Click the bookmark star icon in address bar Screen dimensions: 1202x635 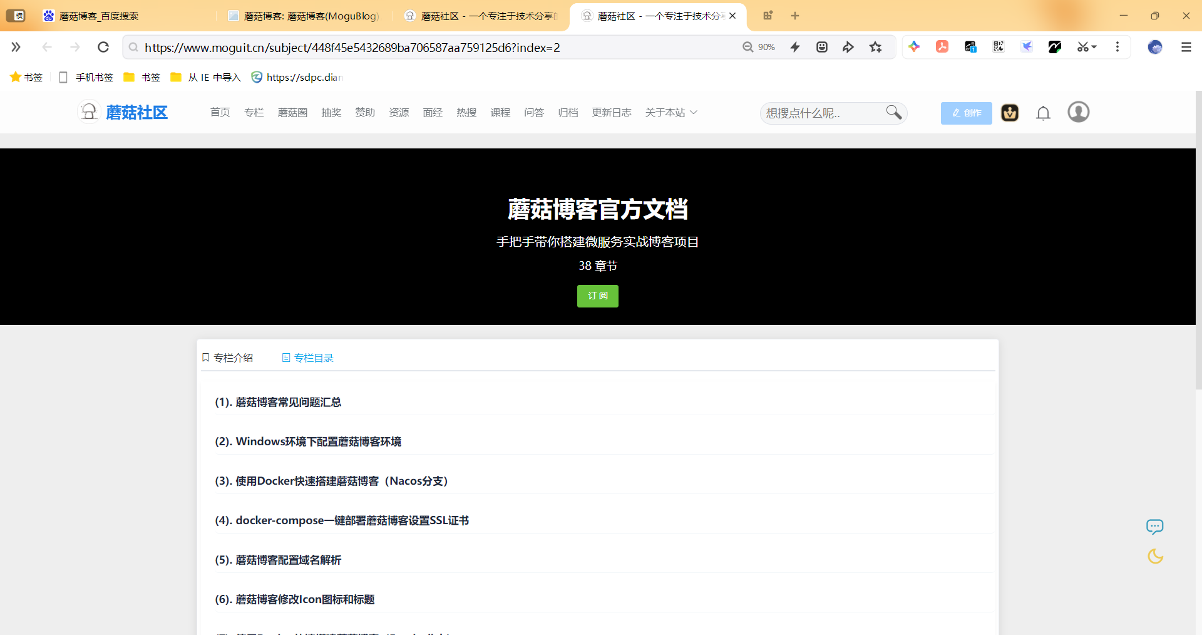[876, 47]
